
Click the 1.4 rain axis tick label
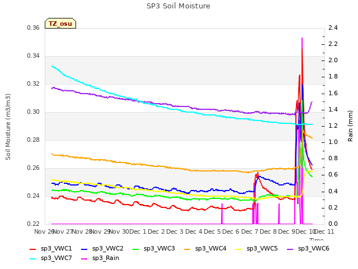tap(333, 110)
